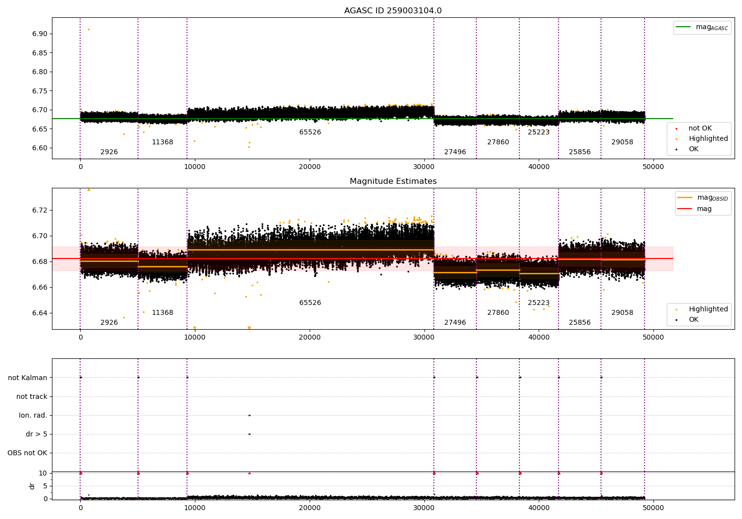Click the 6.90 y-axis tick label

pos(40,34)
